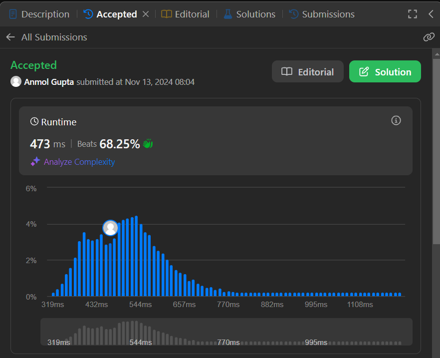440x358 pixels.
Task: Switch to the Description tab
Action: coord(39,14)
